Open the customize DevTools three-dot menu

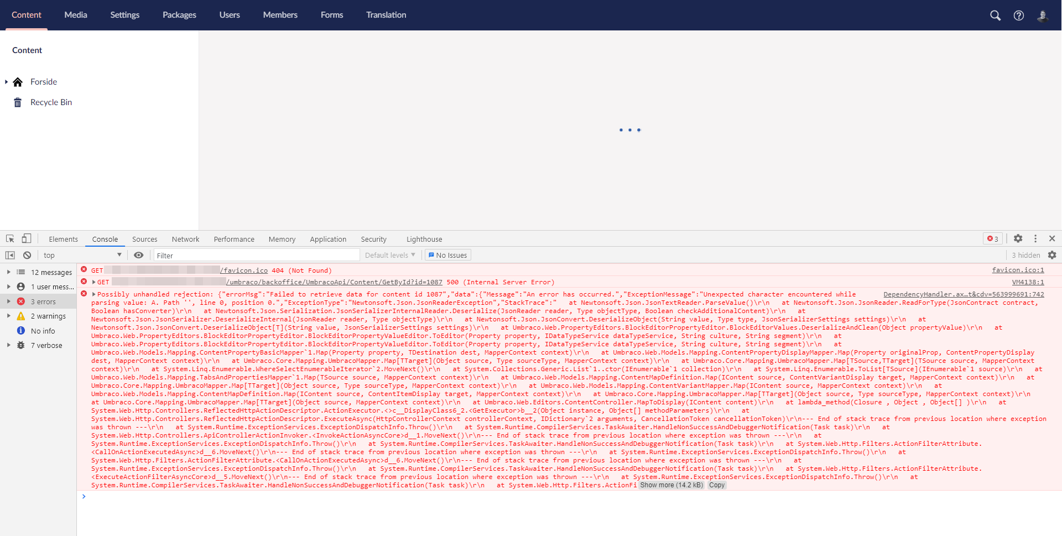1035,238
